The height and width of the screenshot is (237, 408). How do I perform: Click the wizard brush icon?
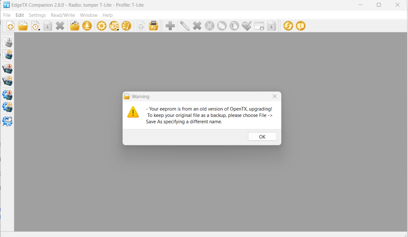click(246, 26)
